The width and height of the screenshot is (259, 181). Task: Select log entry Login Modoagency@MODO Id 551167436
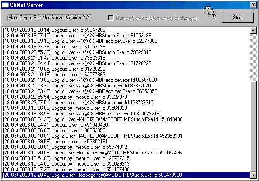[x=126, y=153]
